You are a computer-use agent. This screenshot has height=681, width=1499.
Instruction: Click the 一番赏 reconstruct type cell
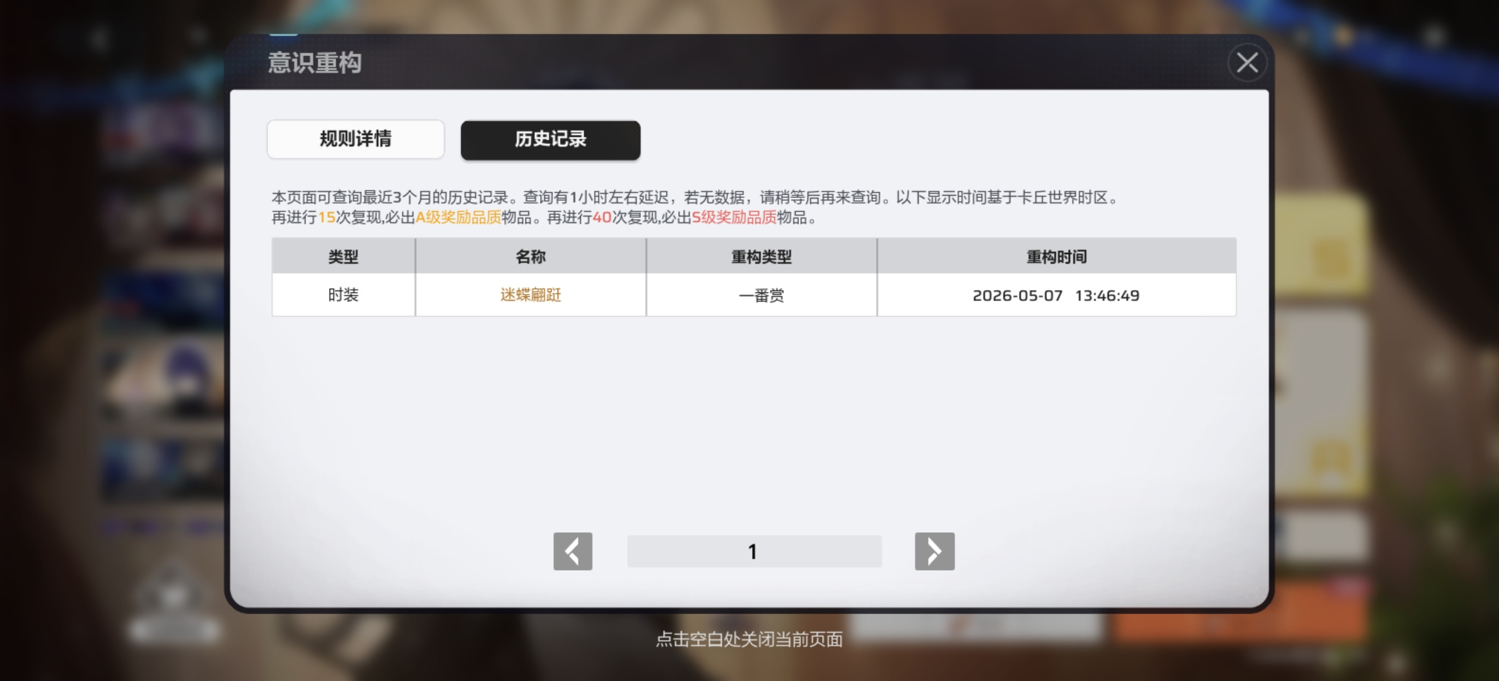tap(761, 295)
